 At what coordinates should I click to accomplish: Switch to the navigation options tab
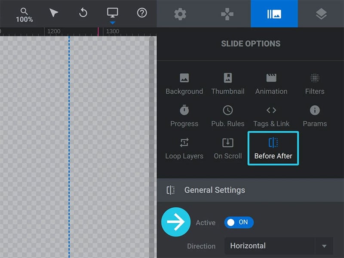coord(227,14)
